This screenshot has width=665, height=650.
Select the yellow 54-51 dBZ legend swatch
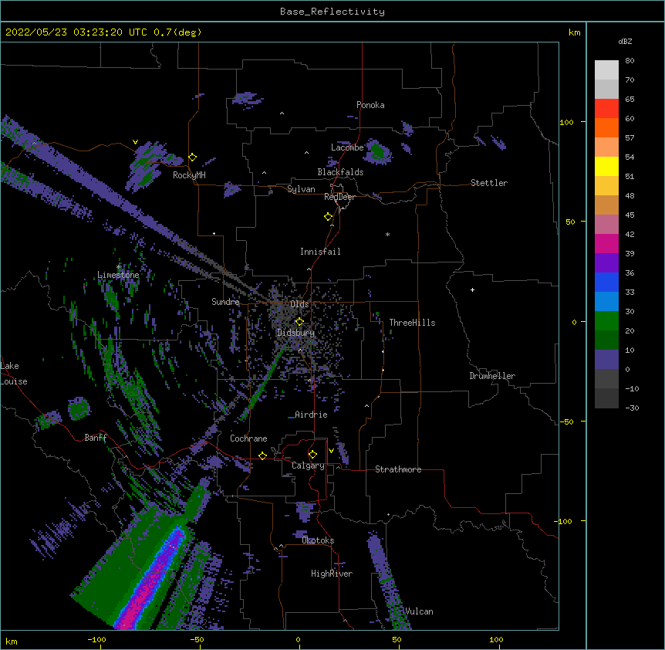(x=606, y=166)
